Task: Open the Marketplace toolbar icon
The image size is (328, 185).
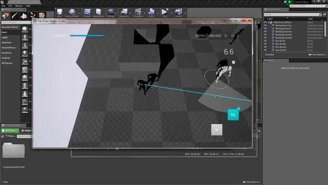Action: point(98,12)
